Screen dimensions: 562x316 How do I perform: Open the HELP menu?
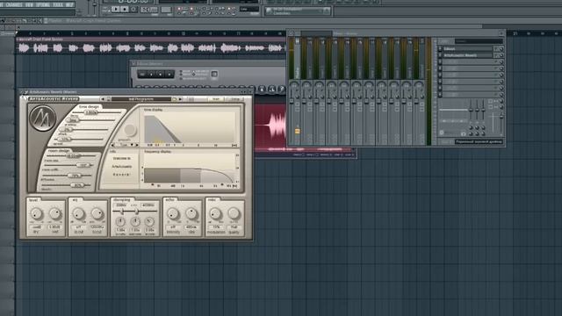click(69, 5)
